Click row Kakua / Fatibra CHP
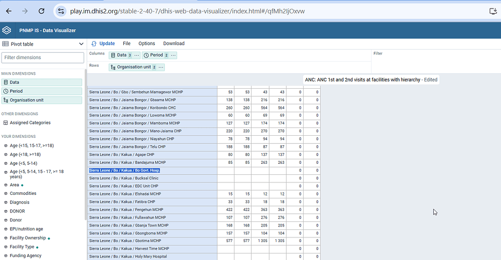Viewport: 501px width, 260px height. (x=152, y=202)
